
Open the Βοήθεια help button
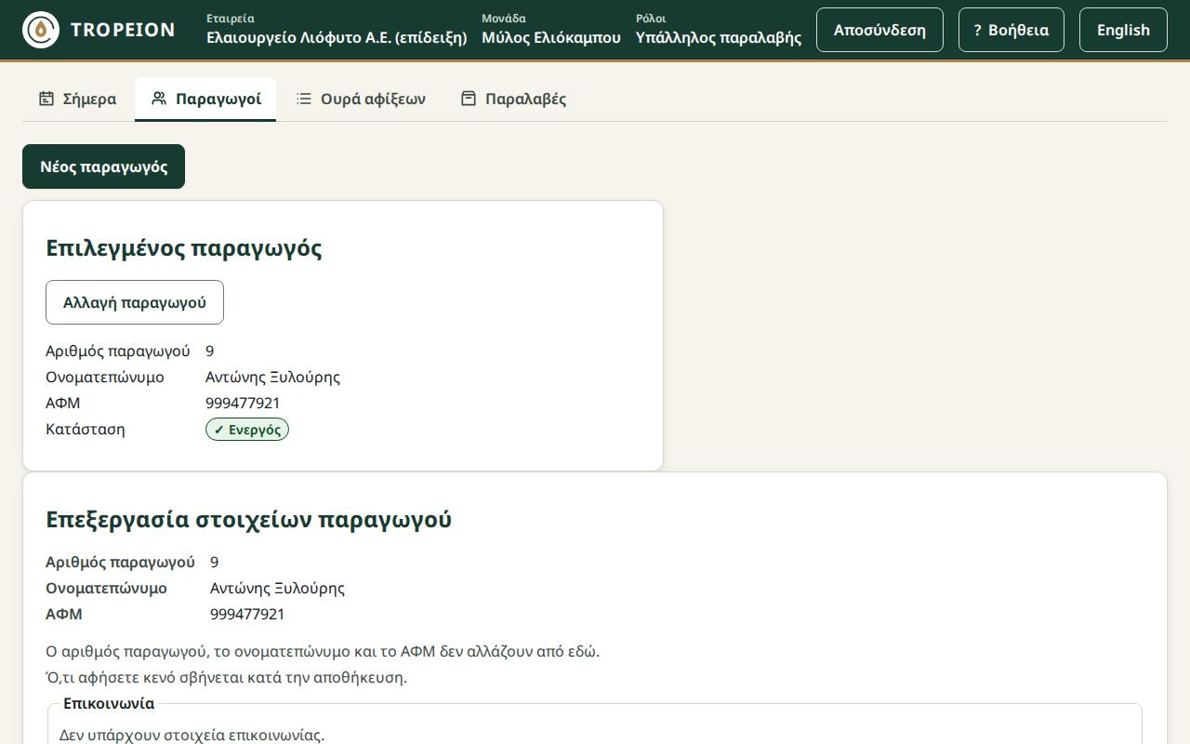click(1011, 30)
